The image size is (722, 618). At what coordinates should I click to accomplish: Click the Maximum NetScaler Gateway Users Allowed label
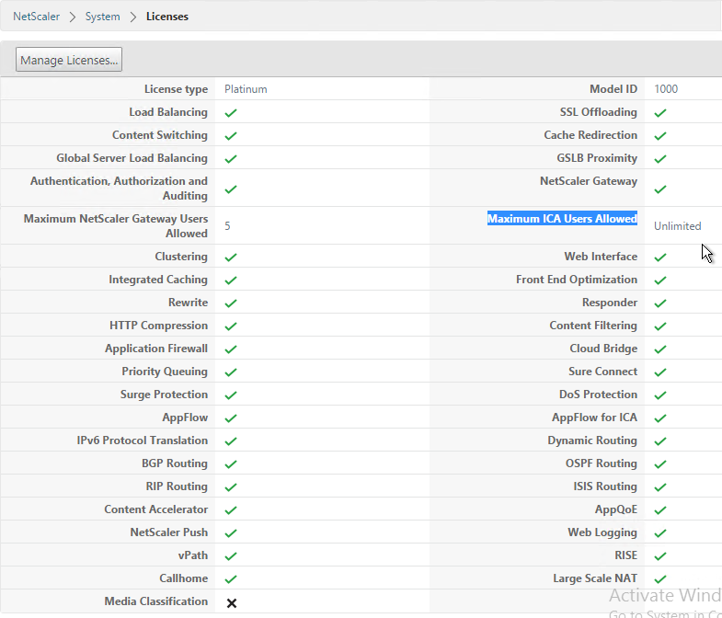(x=116, y=226)
